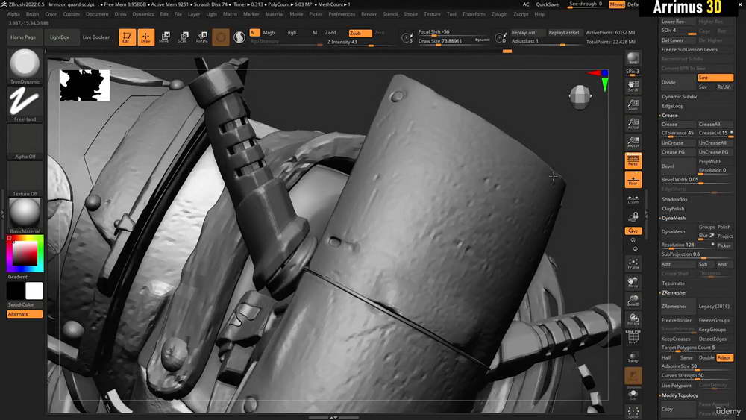Screen dimensions: 746x420
Task: Activate the Rotate transform tool in the top shelf
Action: click(x=201, y=37)
